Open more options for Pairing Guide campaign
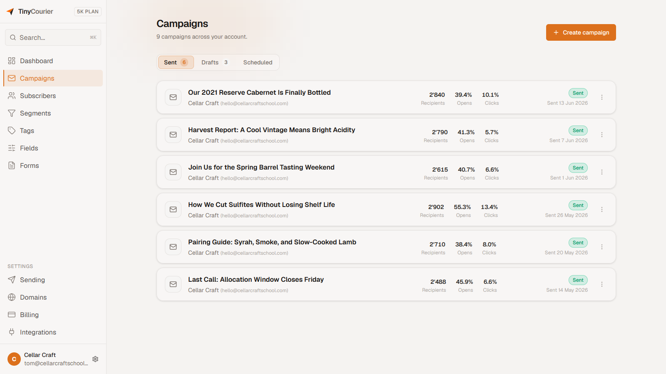 coord(602,247)
